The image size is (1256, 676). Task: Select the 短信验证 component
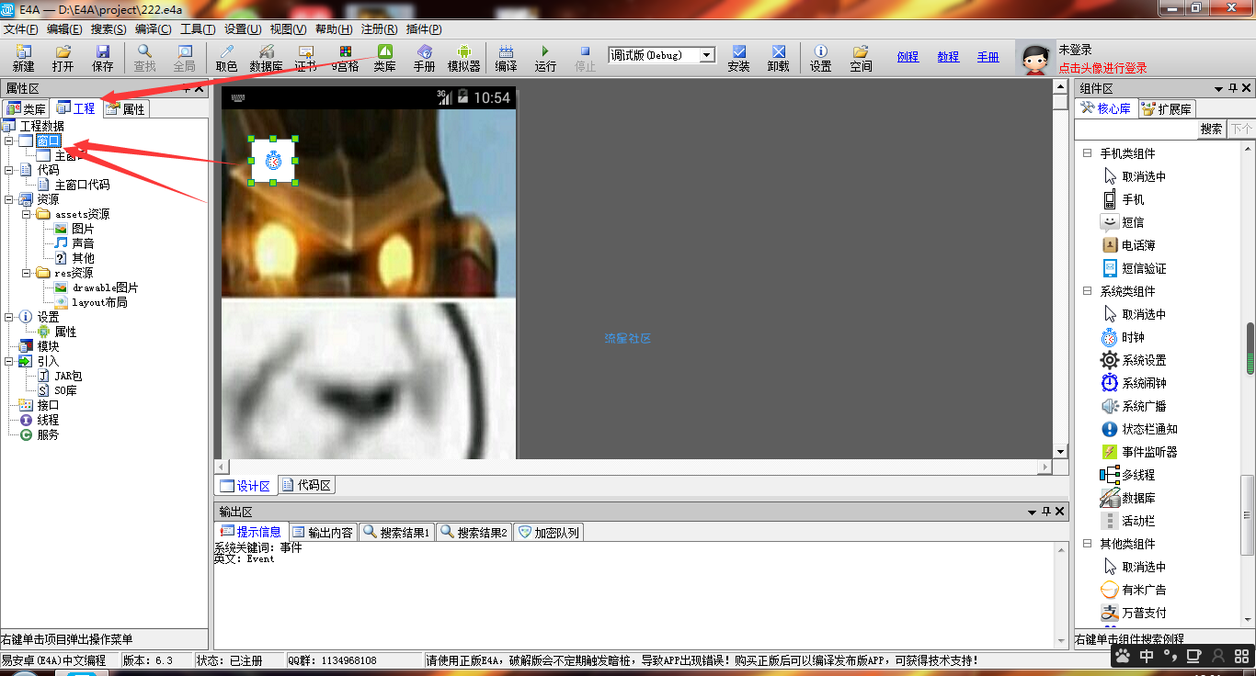pos(1133,268)
